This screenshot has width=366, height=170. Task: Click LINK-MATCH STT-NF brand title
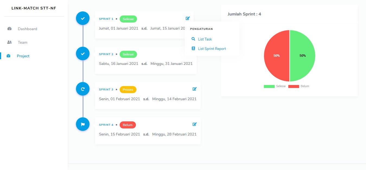click(x=34, y=8)
